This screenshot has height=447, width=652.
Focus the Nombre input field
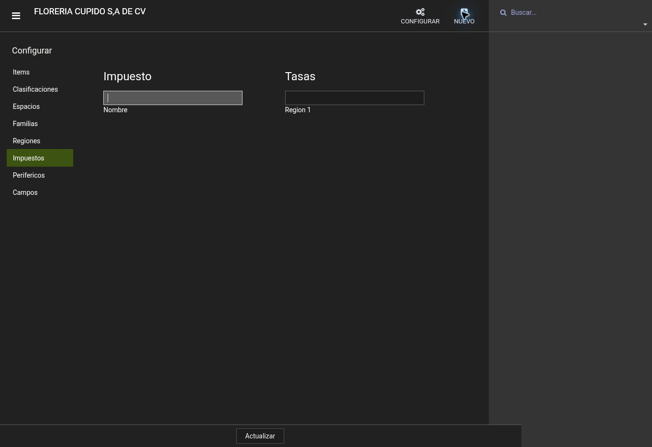tap(173, 98)
